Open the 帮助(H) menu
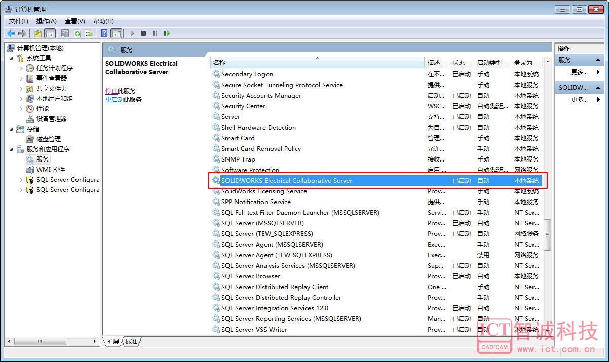 pyautogui.click(x=103, y=21)
